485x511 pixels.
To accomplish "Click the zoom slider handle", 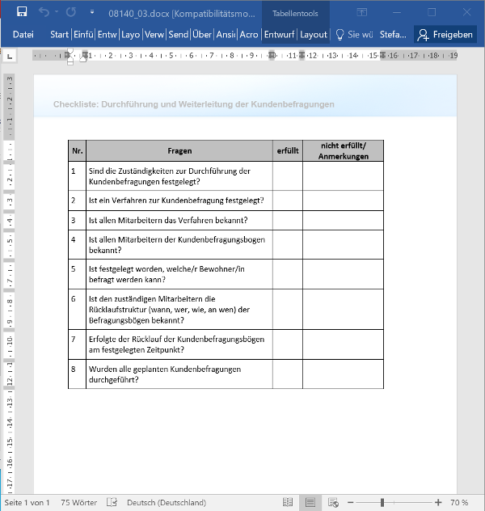I will pos(382,502).
